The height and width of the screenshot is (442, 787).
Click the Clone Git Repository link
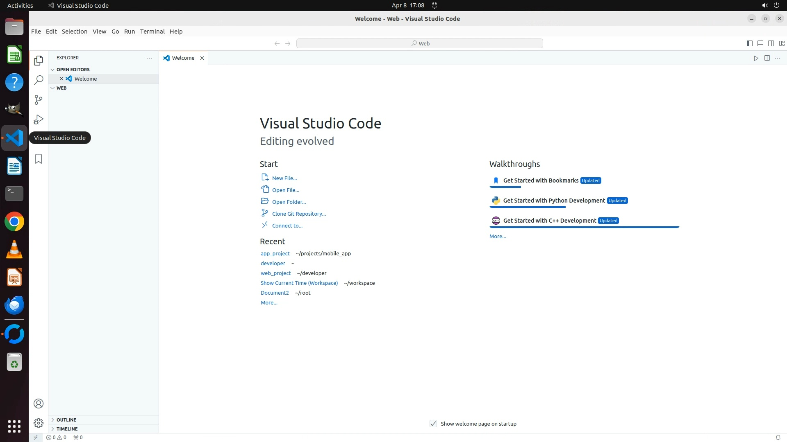click(299, 214)
